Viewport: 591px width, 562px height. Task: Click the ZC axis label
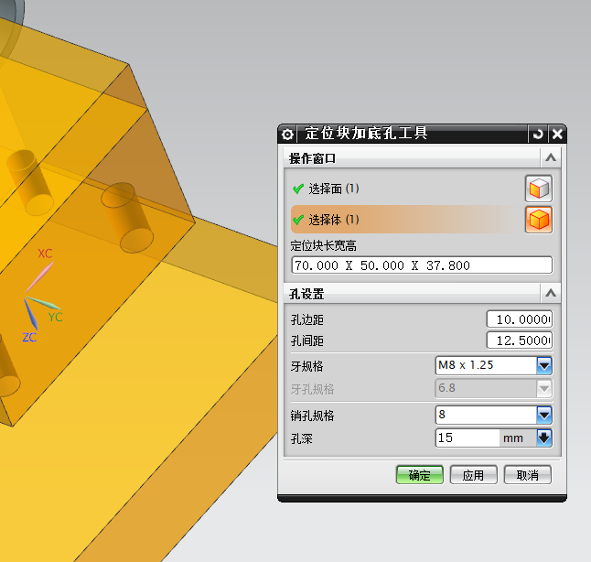point(29,337)
